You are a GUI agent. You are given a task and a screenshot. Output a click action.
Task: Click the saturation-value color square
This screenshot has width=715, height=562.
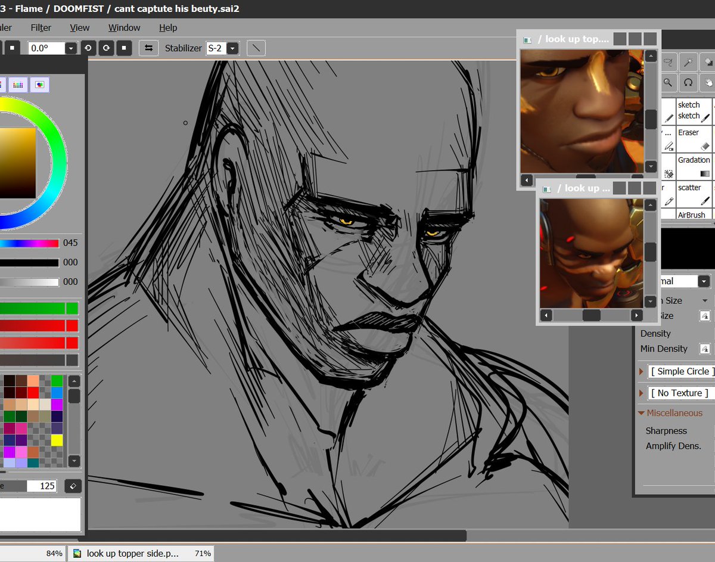(x=17, y=163)
